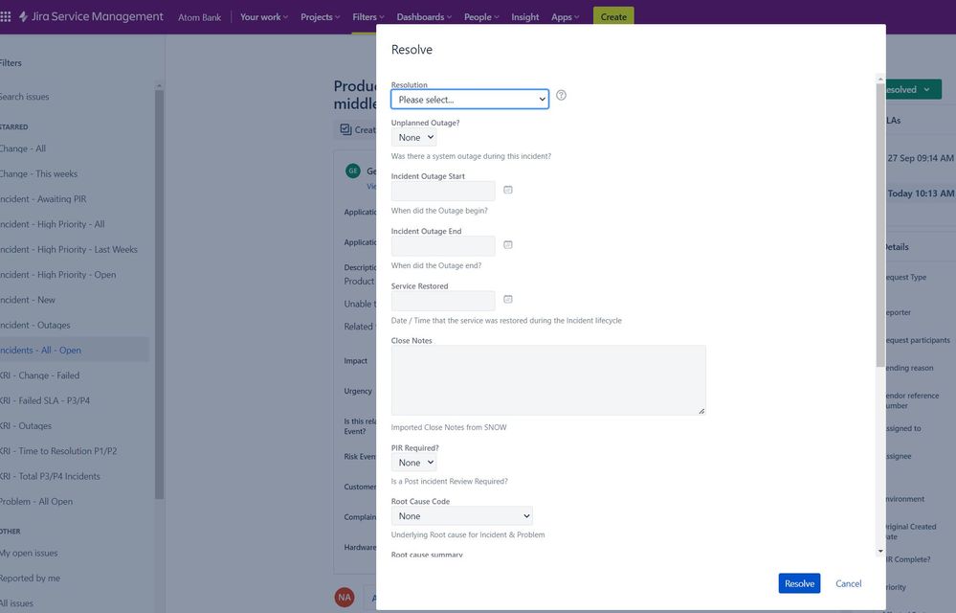Screen dimensions: 956x613
Task: Select the Incident - Awaiting PIR filter
Action: [43, 199]
